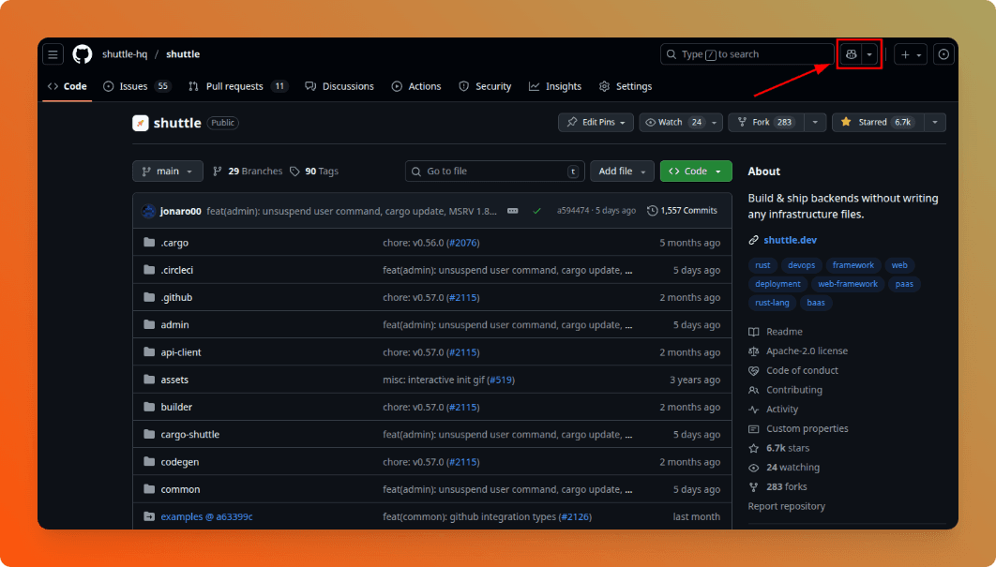Open the assets folder icon
The height and width of the screenshot is (567, 996).
pos(149,380)
